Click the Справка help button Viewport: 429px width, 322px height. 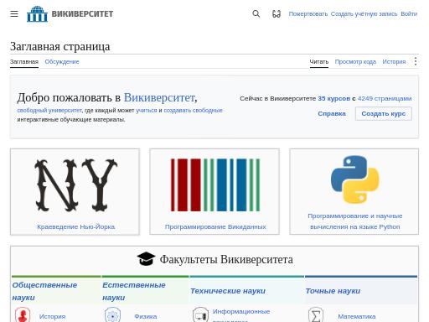(332, 114)
